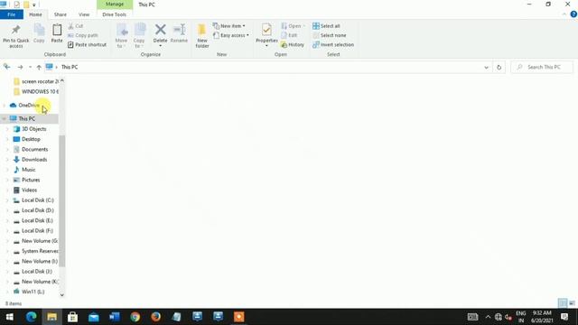Click the back navigation arrow
Screen dimensions: 578x325
pos(7,67)
